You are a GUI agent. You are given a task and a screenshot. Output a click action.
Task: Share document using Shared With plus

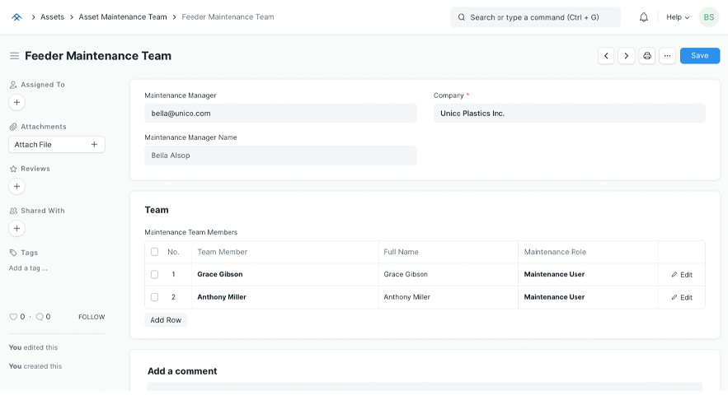tap(17, 229)
